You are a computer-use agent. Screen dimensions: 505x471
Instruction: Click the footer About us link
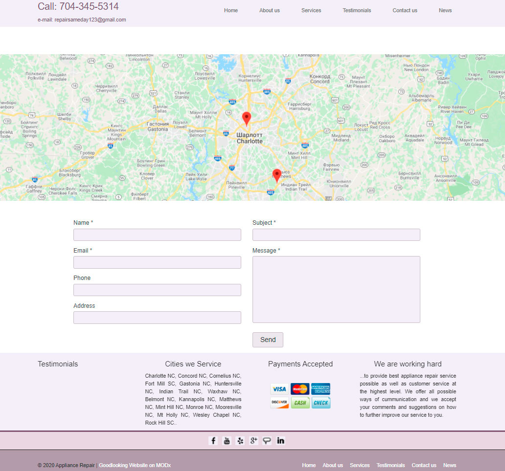(333, 465)
